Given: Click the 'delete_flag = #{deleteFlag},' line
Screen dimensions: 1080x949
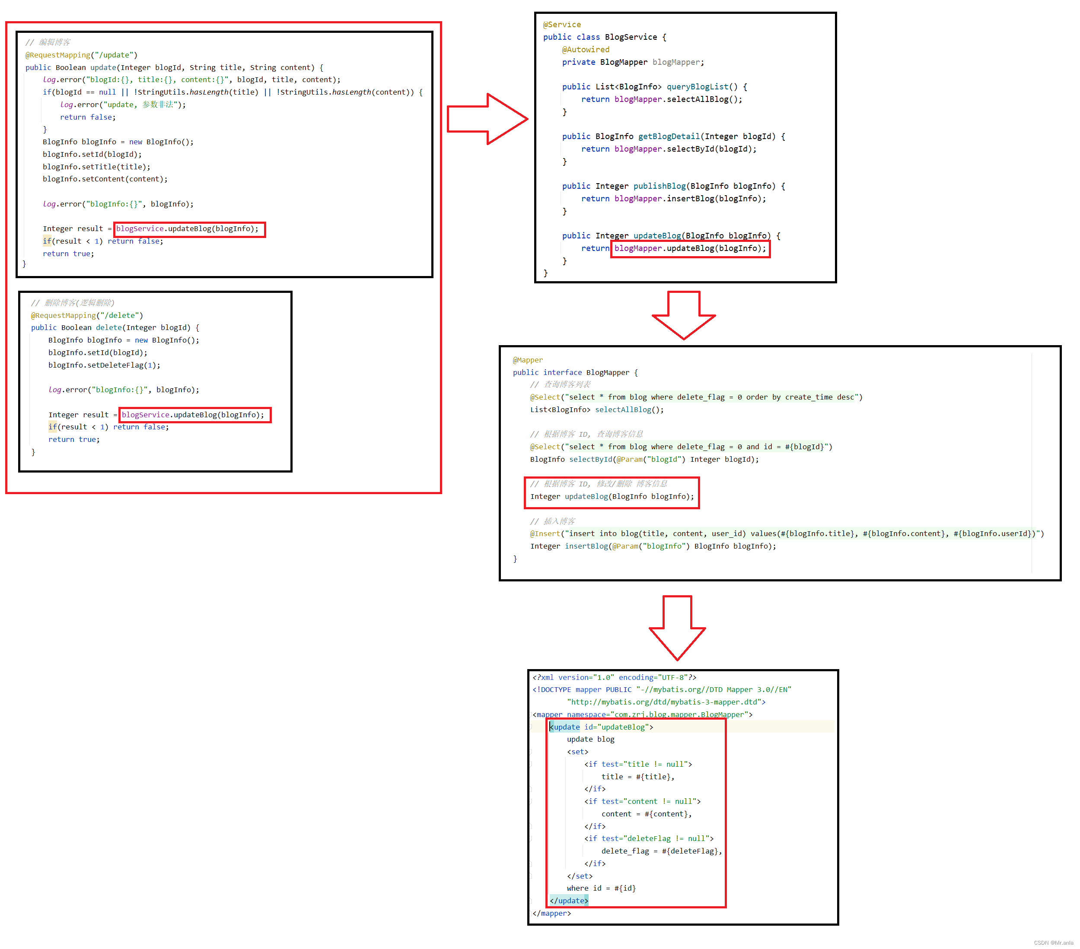Looking at the screenshot, I should [662, 851].
